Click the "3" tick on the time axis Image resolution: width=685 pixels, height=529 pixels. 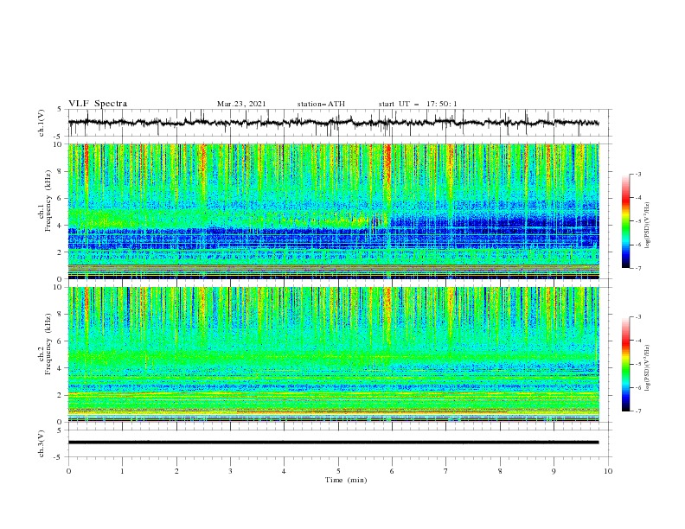[230, 471]
